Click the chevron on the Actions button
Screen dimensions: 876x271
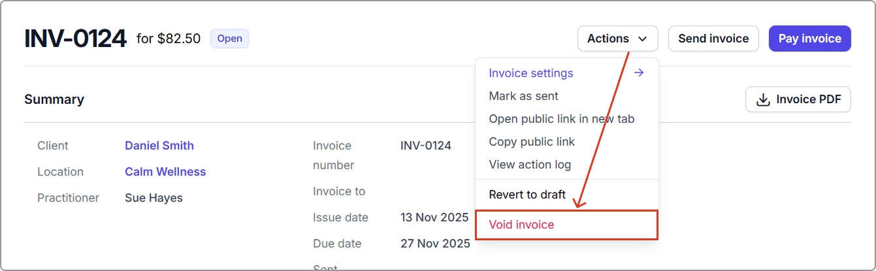[x=643, y=39]
